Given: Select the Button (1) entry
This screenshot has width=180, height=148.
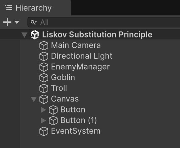Looking at the screenshot, I should click(x=79, y=121).
